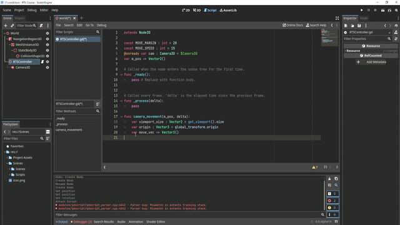Open the Debug menu in top bar
This screenshot has width=400, height=225.
32,10
